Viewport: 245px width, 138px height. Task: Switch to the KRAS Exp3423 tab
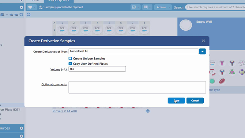[58, 1]
